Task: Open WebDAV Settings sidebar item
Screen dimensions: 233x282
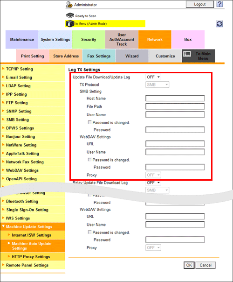Action: (x=33, y=170)
